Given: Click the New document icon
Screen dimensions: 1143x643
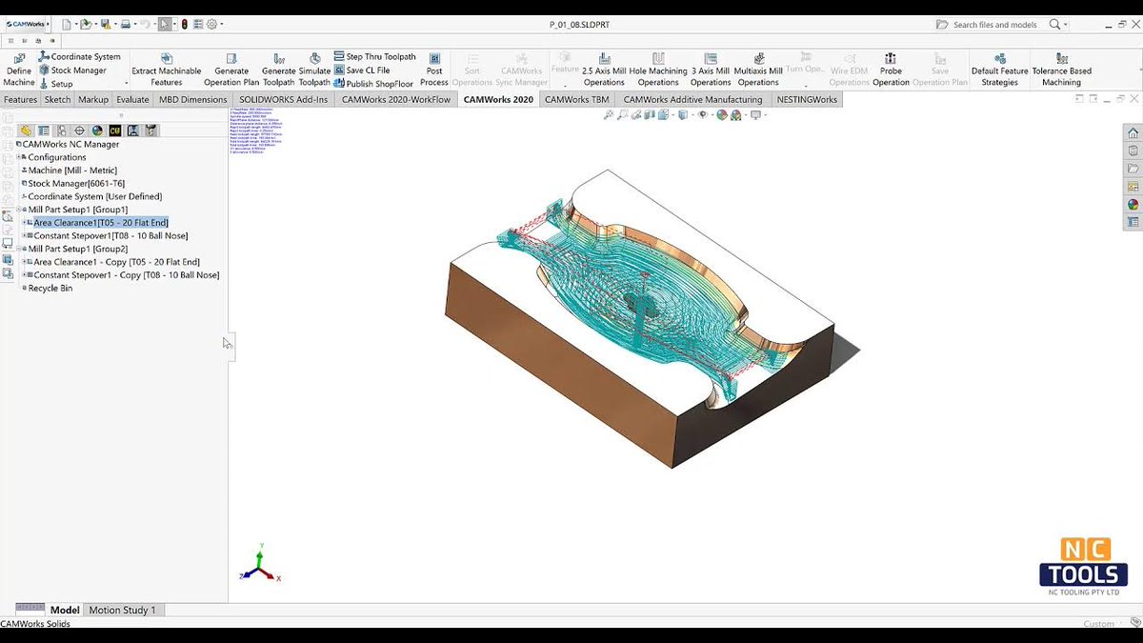Looking at the screenshot, I should 67,24.
